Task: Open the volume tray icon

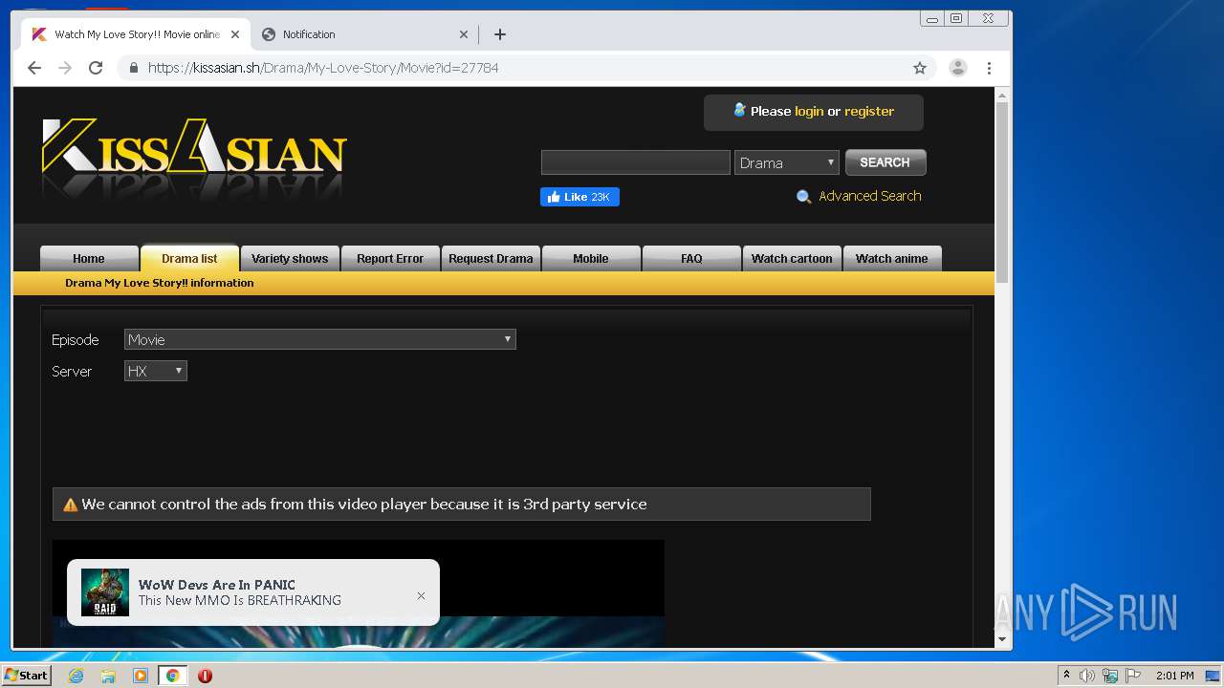Action: pyautogui.click(x=1087, y=676)
